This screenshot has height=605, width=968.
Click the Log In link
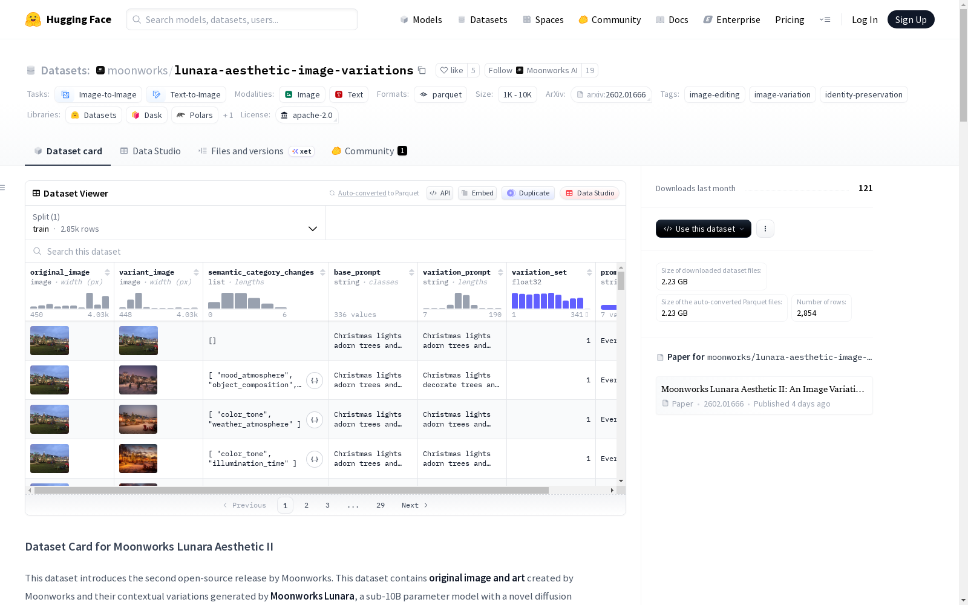point(865,19)
